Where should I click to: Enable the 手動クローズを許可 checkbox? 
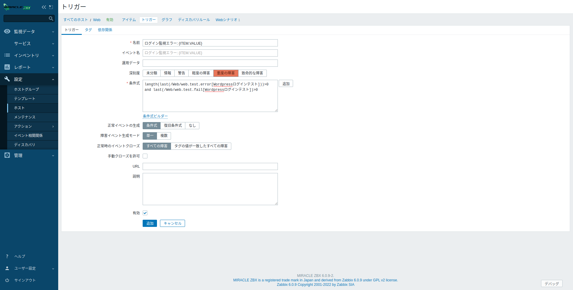(x=145, y=156)
